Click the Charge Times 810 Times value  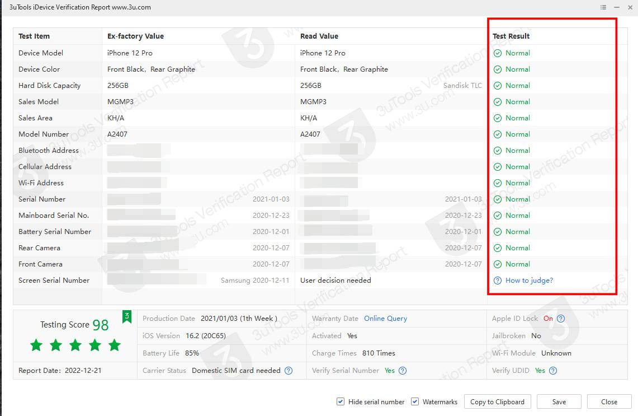[379, 353]
